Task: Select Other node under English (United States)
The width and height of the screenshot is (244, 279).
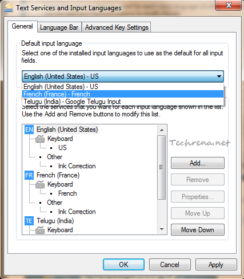Action: pyautogui.click(x=55, y=157)
